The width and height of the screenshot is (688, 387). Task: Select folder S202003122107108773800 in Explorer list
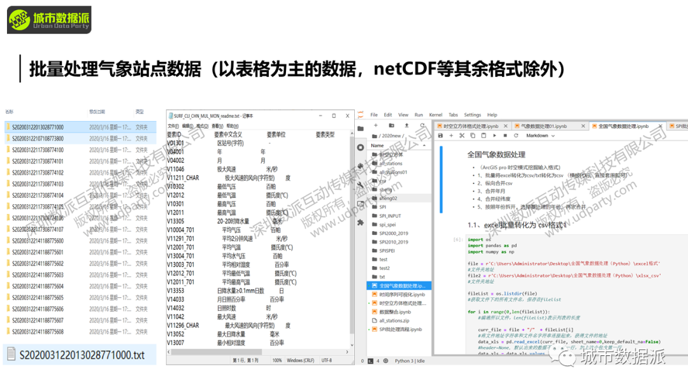point(80,139)
